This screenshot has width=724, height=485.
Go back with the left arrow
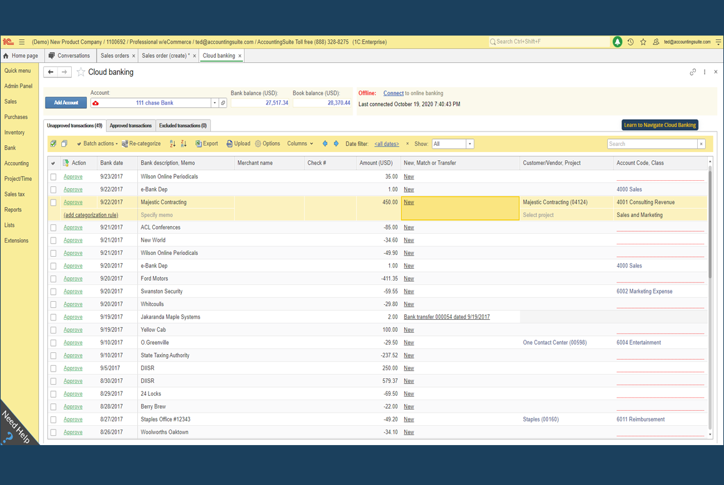tap(51, 72)
